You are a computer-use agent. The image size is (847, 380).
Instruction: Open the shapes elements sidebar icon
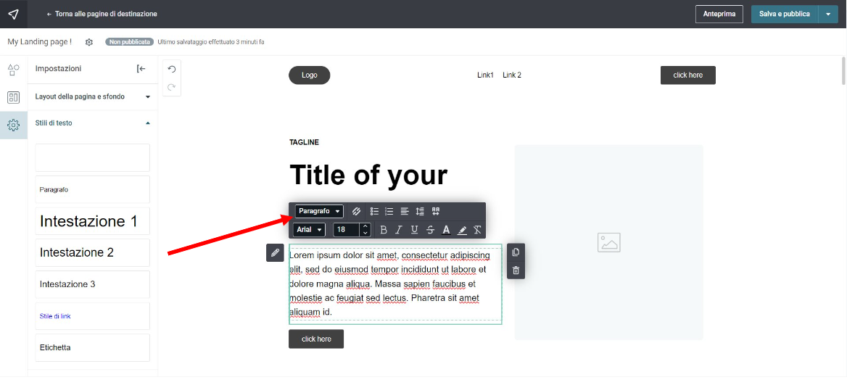click(x=14, y=70)
